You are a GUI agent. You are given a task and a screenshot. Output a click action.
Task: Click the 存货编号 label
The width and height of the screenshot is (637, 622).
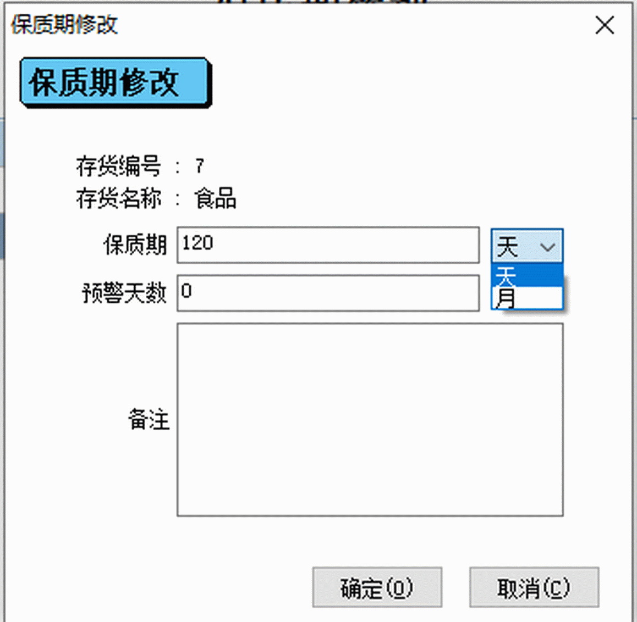tap(118, 166)
